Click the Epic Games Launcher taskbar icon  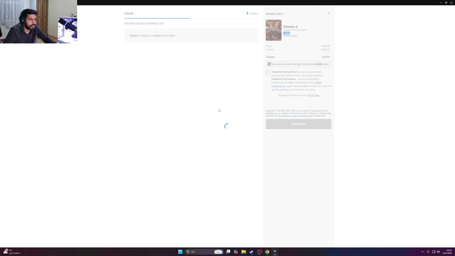coord(275,252)
